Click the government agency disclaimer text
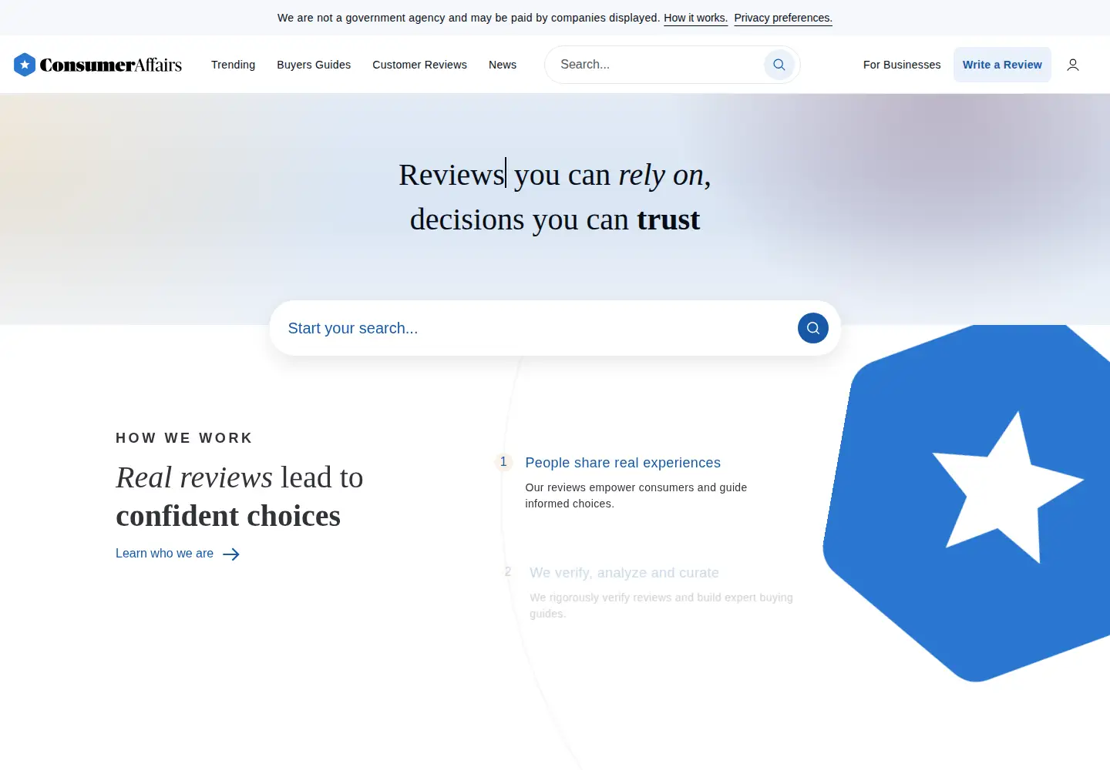This screenshot has width=1110, height=770. [x=469, y=18]
